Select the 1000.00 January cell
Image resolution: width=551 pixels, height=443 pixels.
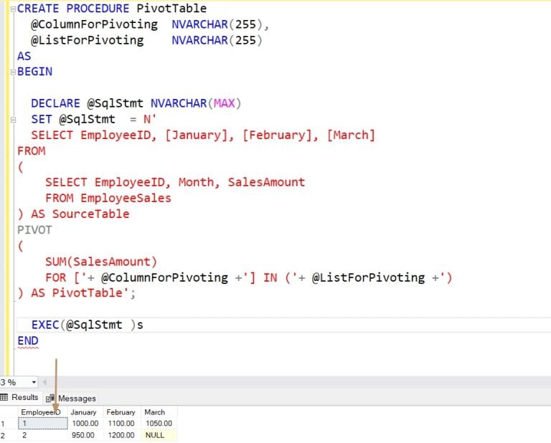[x=85, y=424]
